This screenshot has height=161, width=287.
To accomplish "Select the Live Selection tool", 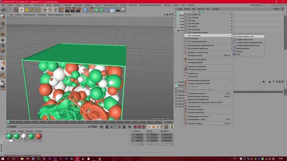I will [16, 10].
